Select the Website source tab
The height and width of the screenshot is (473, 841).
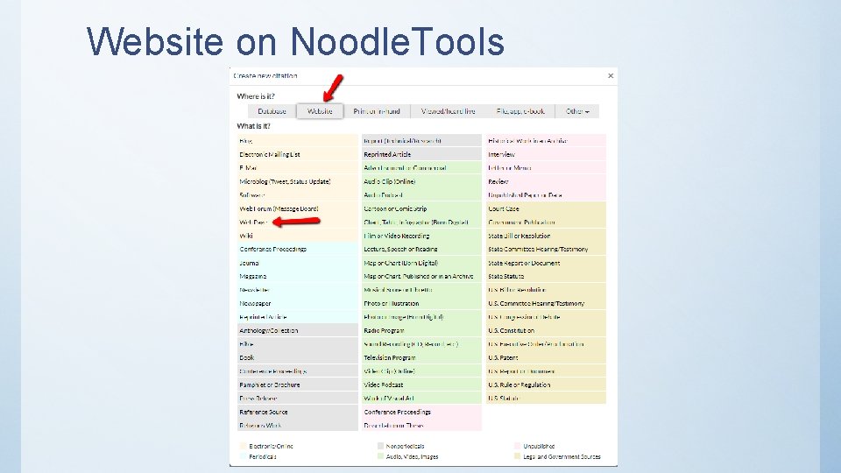click(x=320, y=111)
